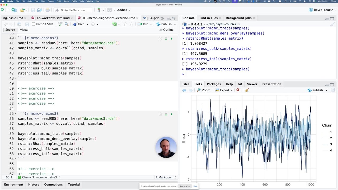This screenshot has height=190, width=338.
Task: Run the mcmc-chains2 chunk with green play icon
Action: coord(172,39)
